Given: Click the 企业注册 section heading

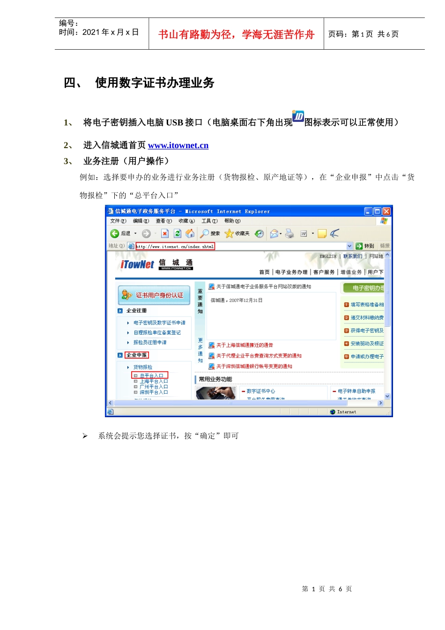Looking at the screenshot, I should 137,311.
